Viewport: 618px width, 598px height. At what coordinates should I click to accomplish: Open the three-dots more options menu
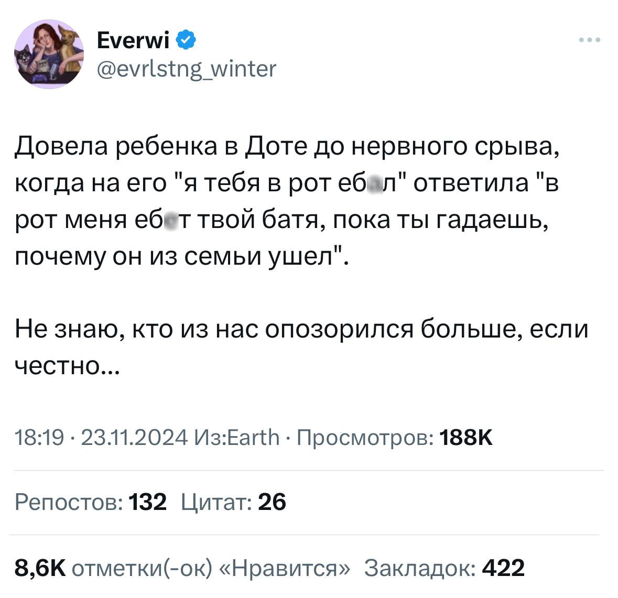click(590, 40)
